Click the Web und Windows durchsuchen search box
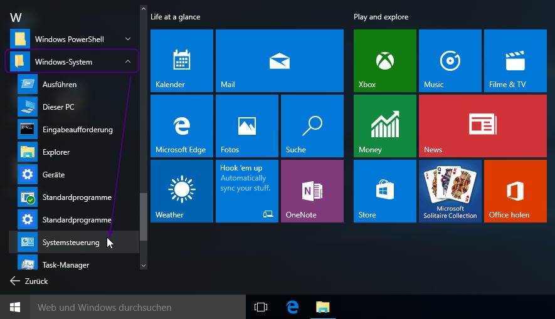555x319 pixels. [x=138, y=307]
